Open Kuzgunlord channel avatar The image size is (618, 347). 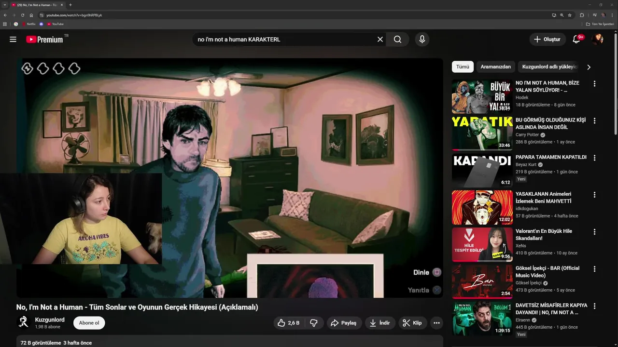[x=23, y=322]
